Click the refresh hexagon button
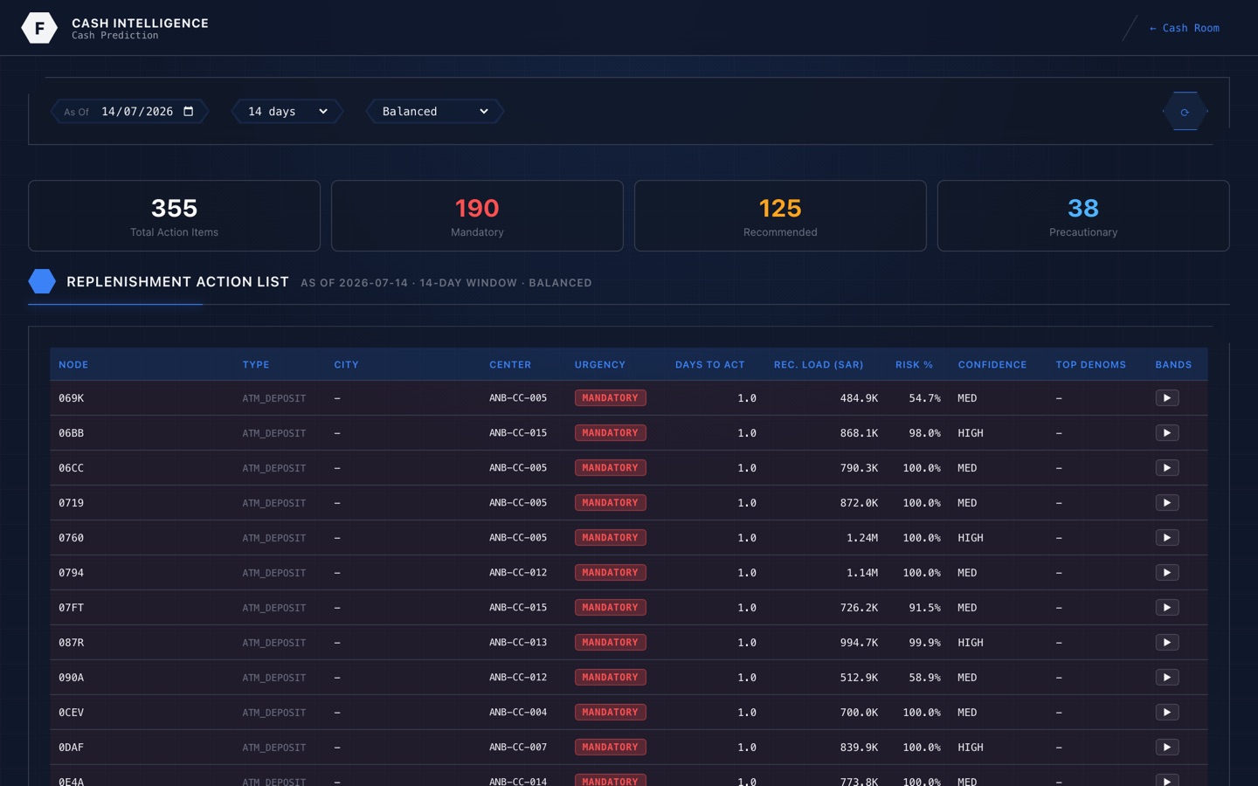Screen dimensions: 1258x786 click(1185, 112)
